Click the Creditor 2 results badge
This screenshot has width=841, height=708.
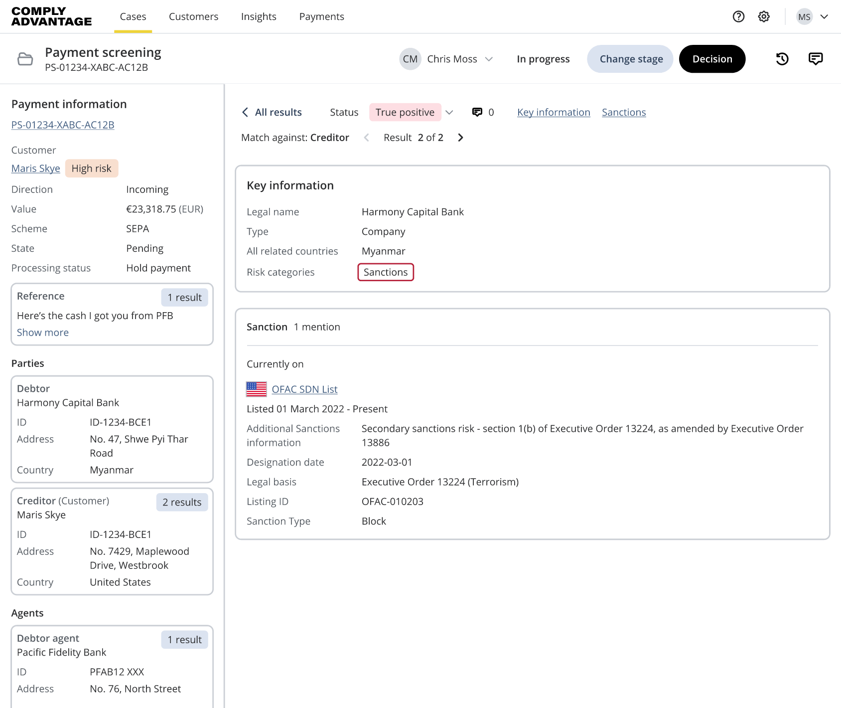pyautogui.click(x=182, y=502)
